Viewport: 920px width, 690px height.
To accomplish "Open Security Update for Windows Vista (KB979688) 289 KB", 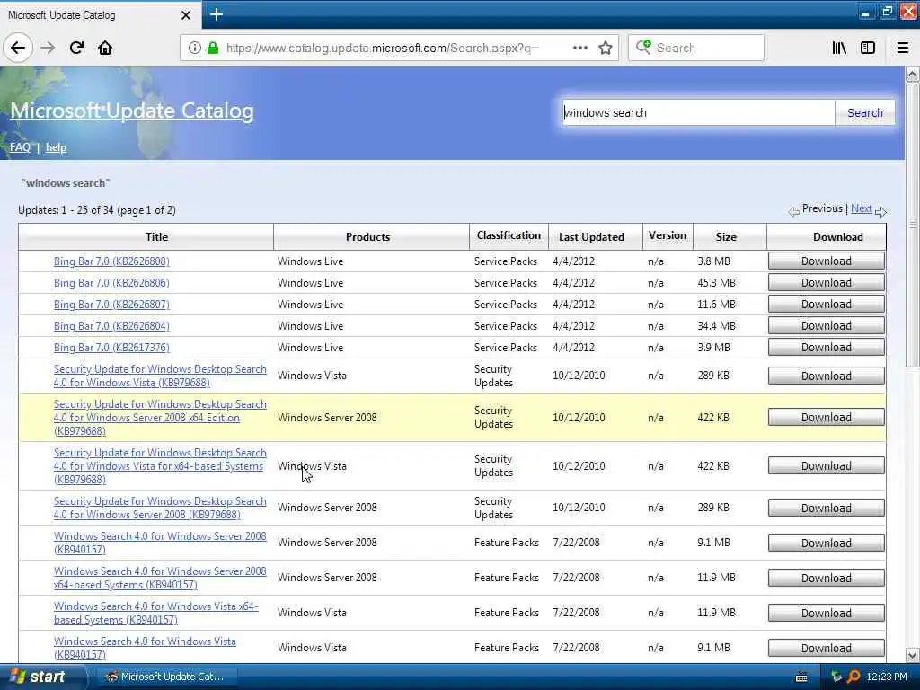I will pyautogui.click(x=160, y=376).
